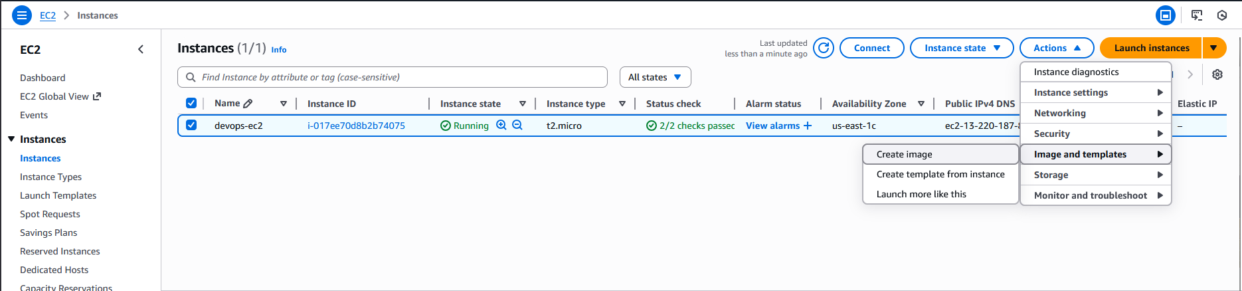Sort by Instance state column arrow
Screen dimensions: 1242x291
click(523, 104)
